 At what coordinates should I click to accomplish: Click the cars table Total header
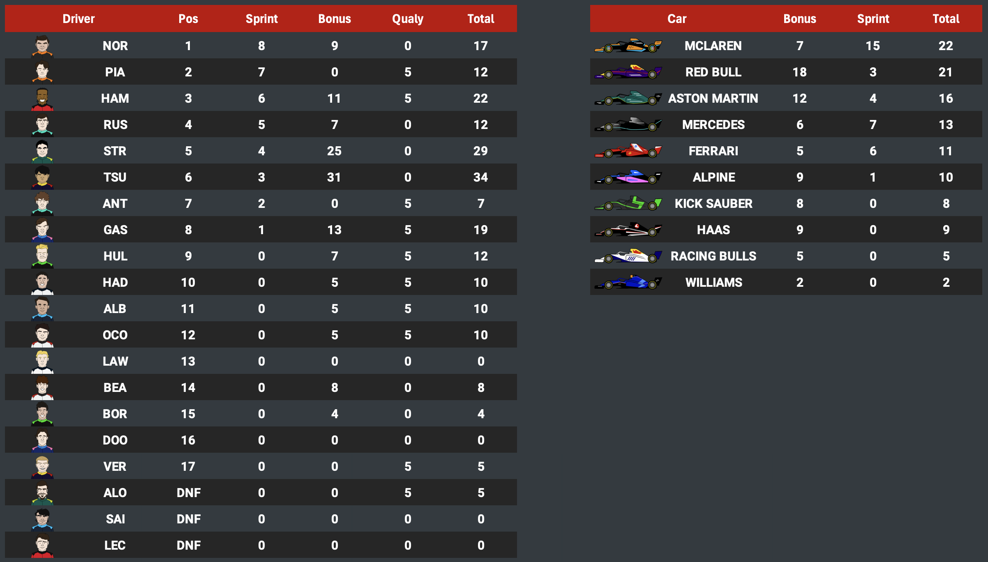click(x=946, y=19)
